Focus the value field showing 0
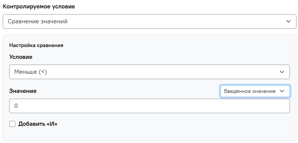 pos(149,106)
